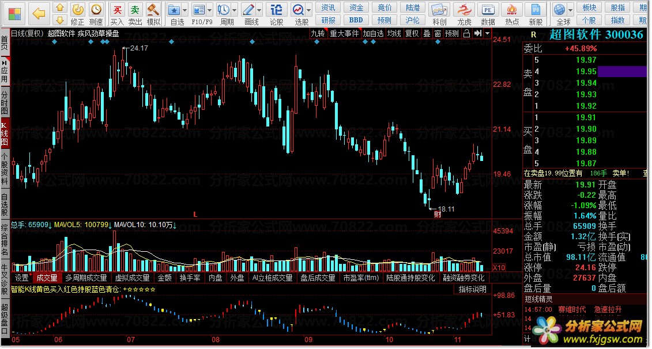Open 设置 indicator settings
The image size is (652, 349).
[22, 278]
